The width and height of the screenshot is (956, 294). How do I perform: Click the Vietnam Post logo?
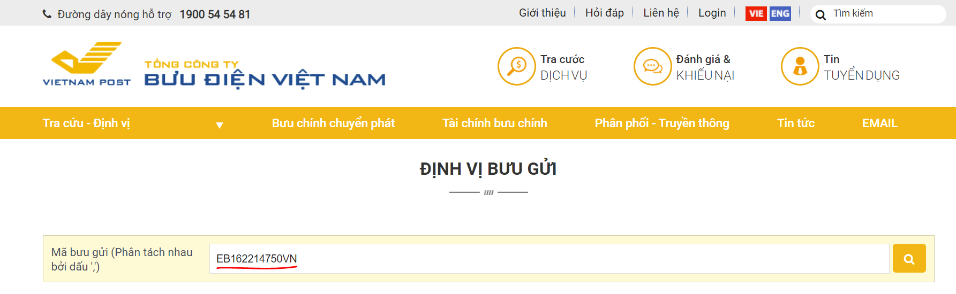[87, 64]
